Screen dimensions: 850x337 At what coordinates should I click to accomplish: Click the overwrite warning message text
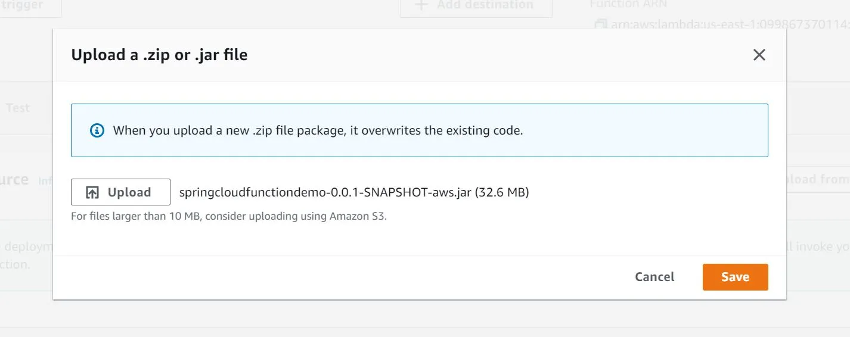point(318,130)
